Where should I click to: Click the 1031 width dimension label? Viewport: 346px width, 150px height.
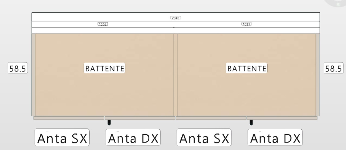pyautogui.click(x=246, y=24)
